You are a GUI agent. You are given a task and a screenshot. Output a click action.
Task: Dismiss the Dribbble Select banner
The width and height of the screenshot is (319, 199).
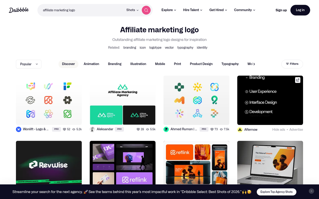coord(311,191)
